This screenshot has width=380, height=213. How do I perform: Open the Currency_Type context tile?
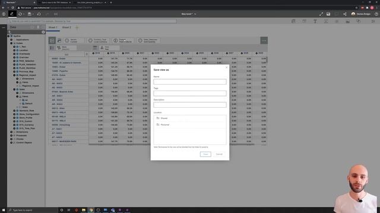[x=98, y=41]
